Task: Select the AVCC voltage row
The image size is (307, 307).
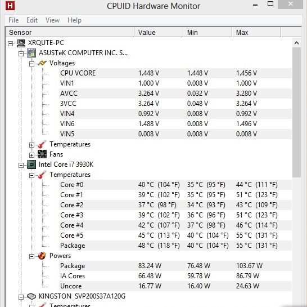Action: pyautogui.click(x=175, y=94)
